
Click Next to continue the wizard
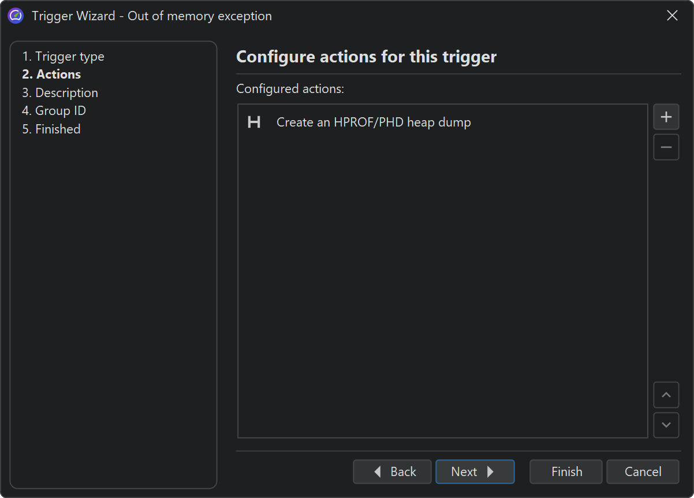pyautogui.click(x=475, y=472)
